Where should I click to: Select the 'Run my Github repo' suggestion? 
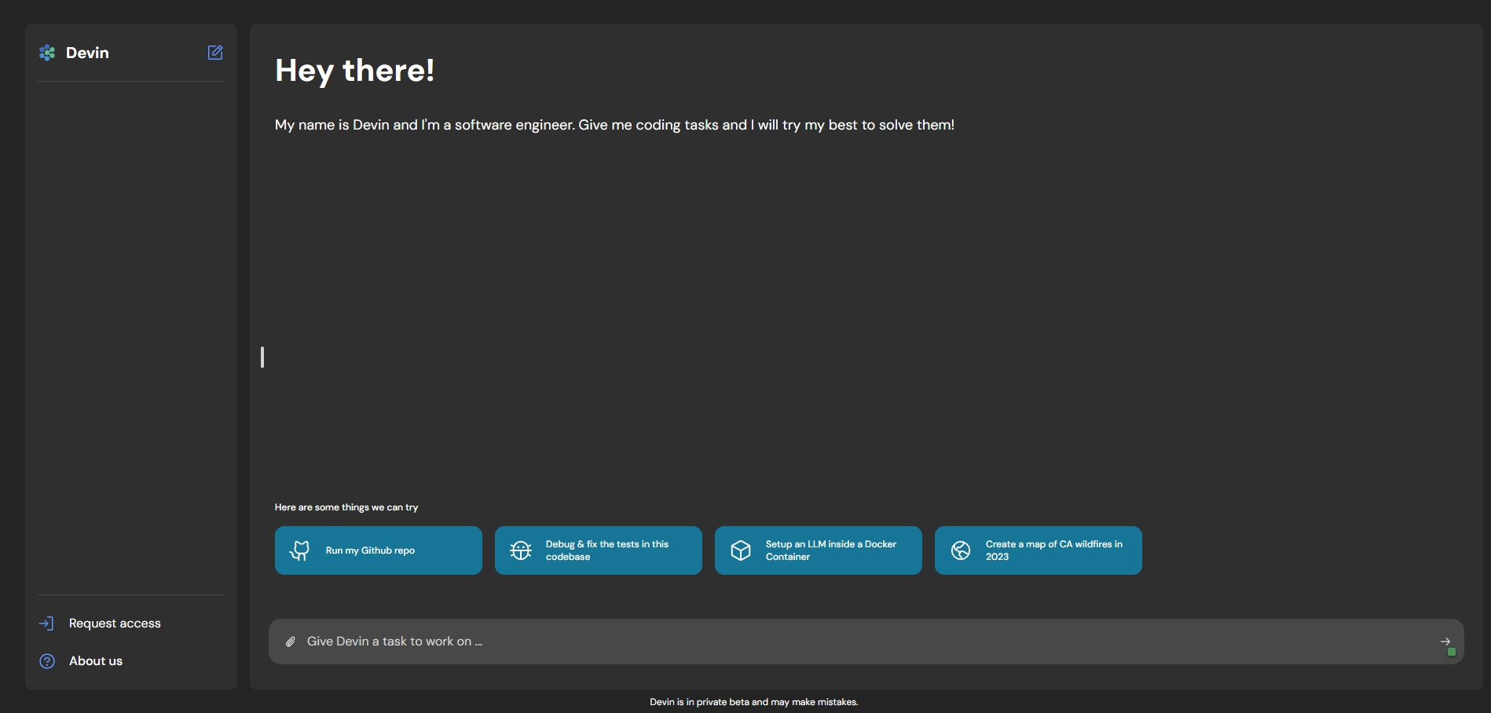click(370, 550)
